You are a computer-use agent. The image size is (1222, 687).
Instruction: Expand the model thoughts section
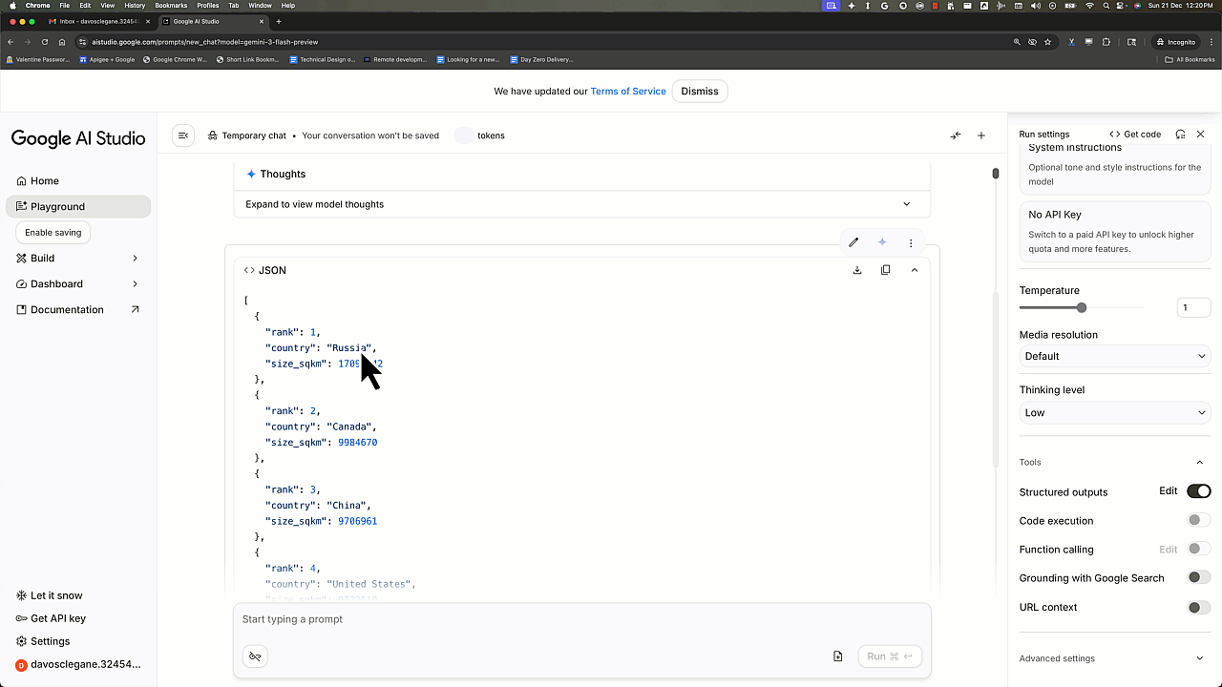pos(581,204)
